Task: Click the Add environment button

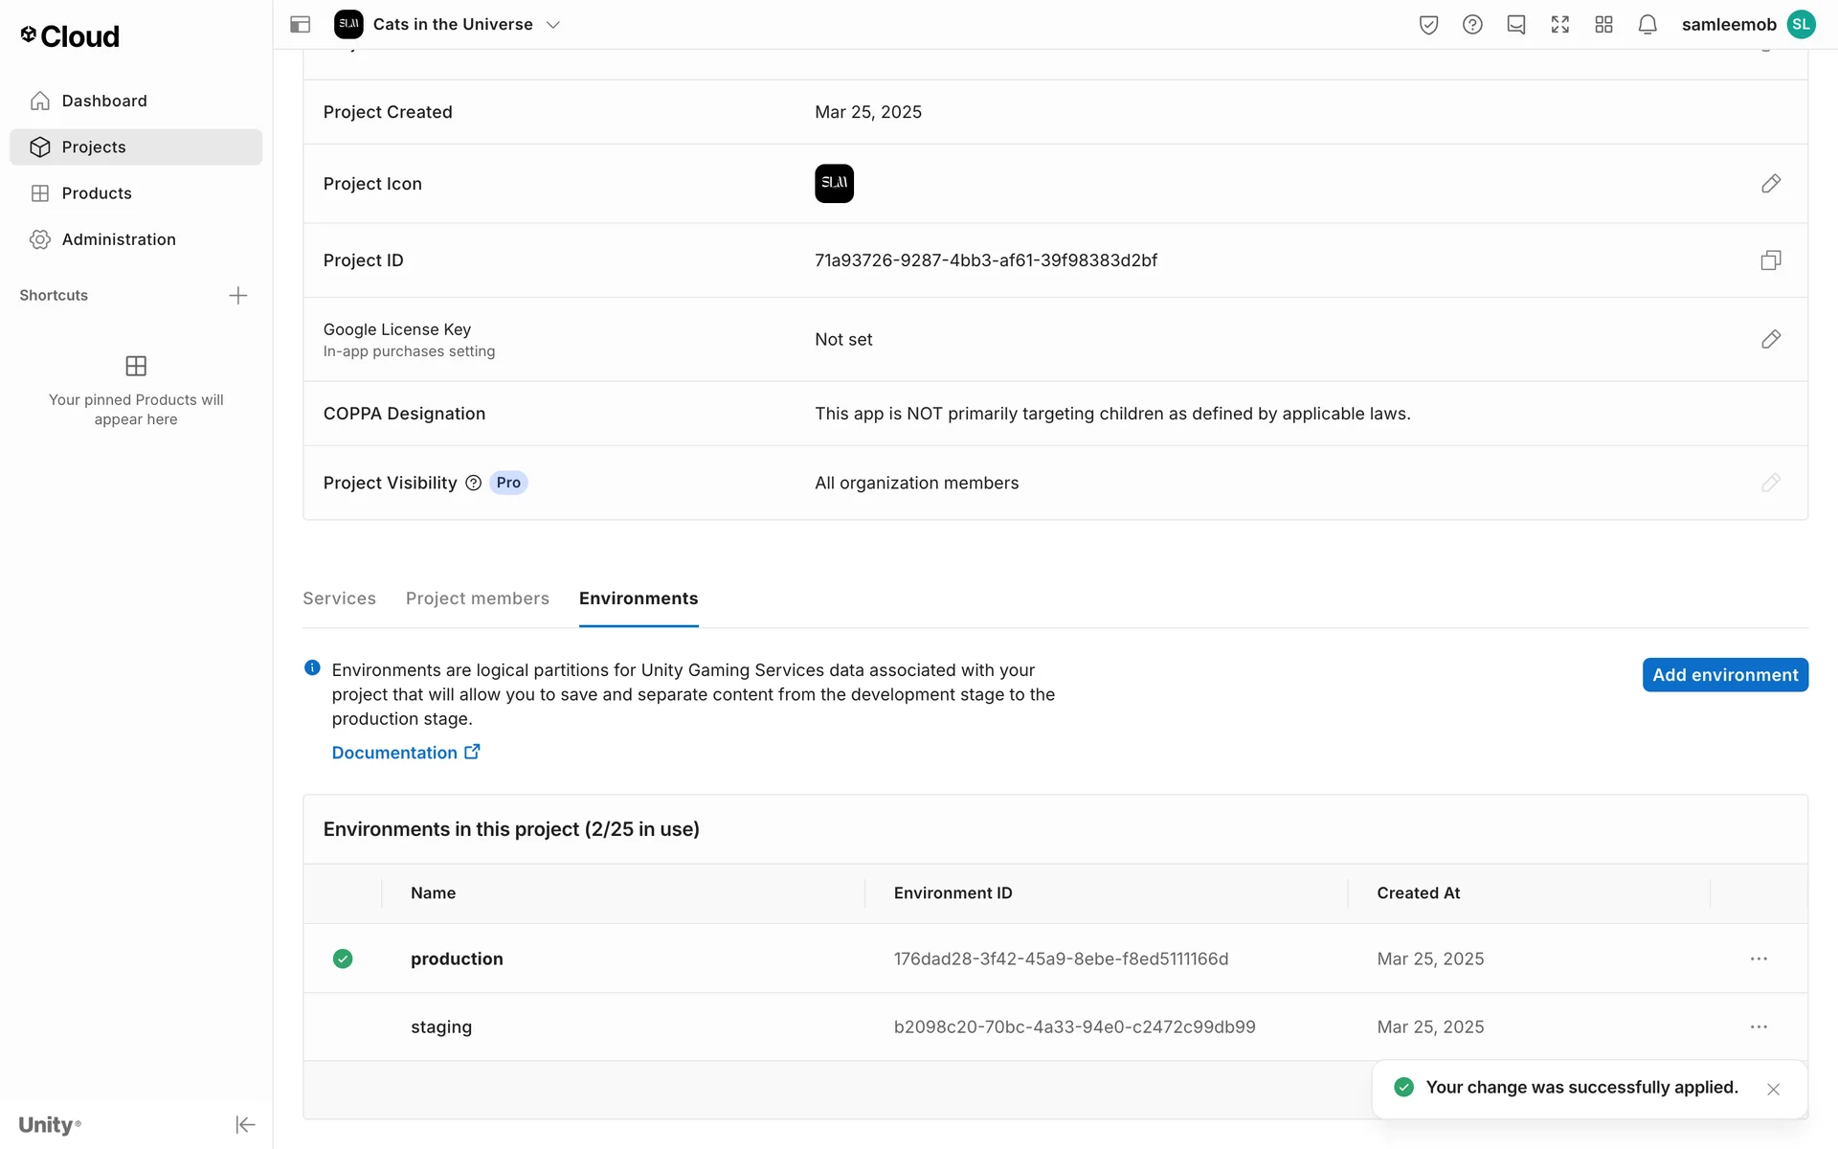Action: pos(1724,675)
